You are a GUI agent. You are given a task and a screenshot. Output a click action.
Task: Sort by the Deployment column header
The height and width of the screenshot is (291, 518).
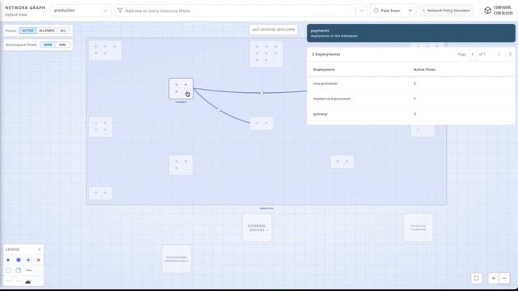(324, 70)
